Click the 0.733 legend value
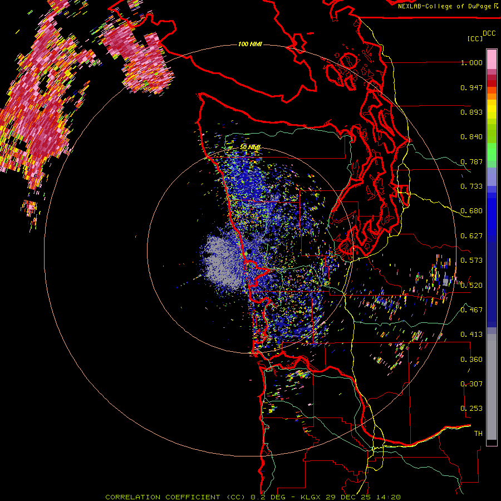The height and width of the screenshot is (501, 501). (471, 186)
